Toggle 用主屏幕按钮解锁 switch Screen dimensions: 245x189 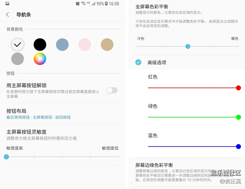tap(112, 90)
